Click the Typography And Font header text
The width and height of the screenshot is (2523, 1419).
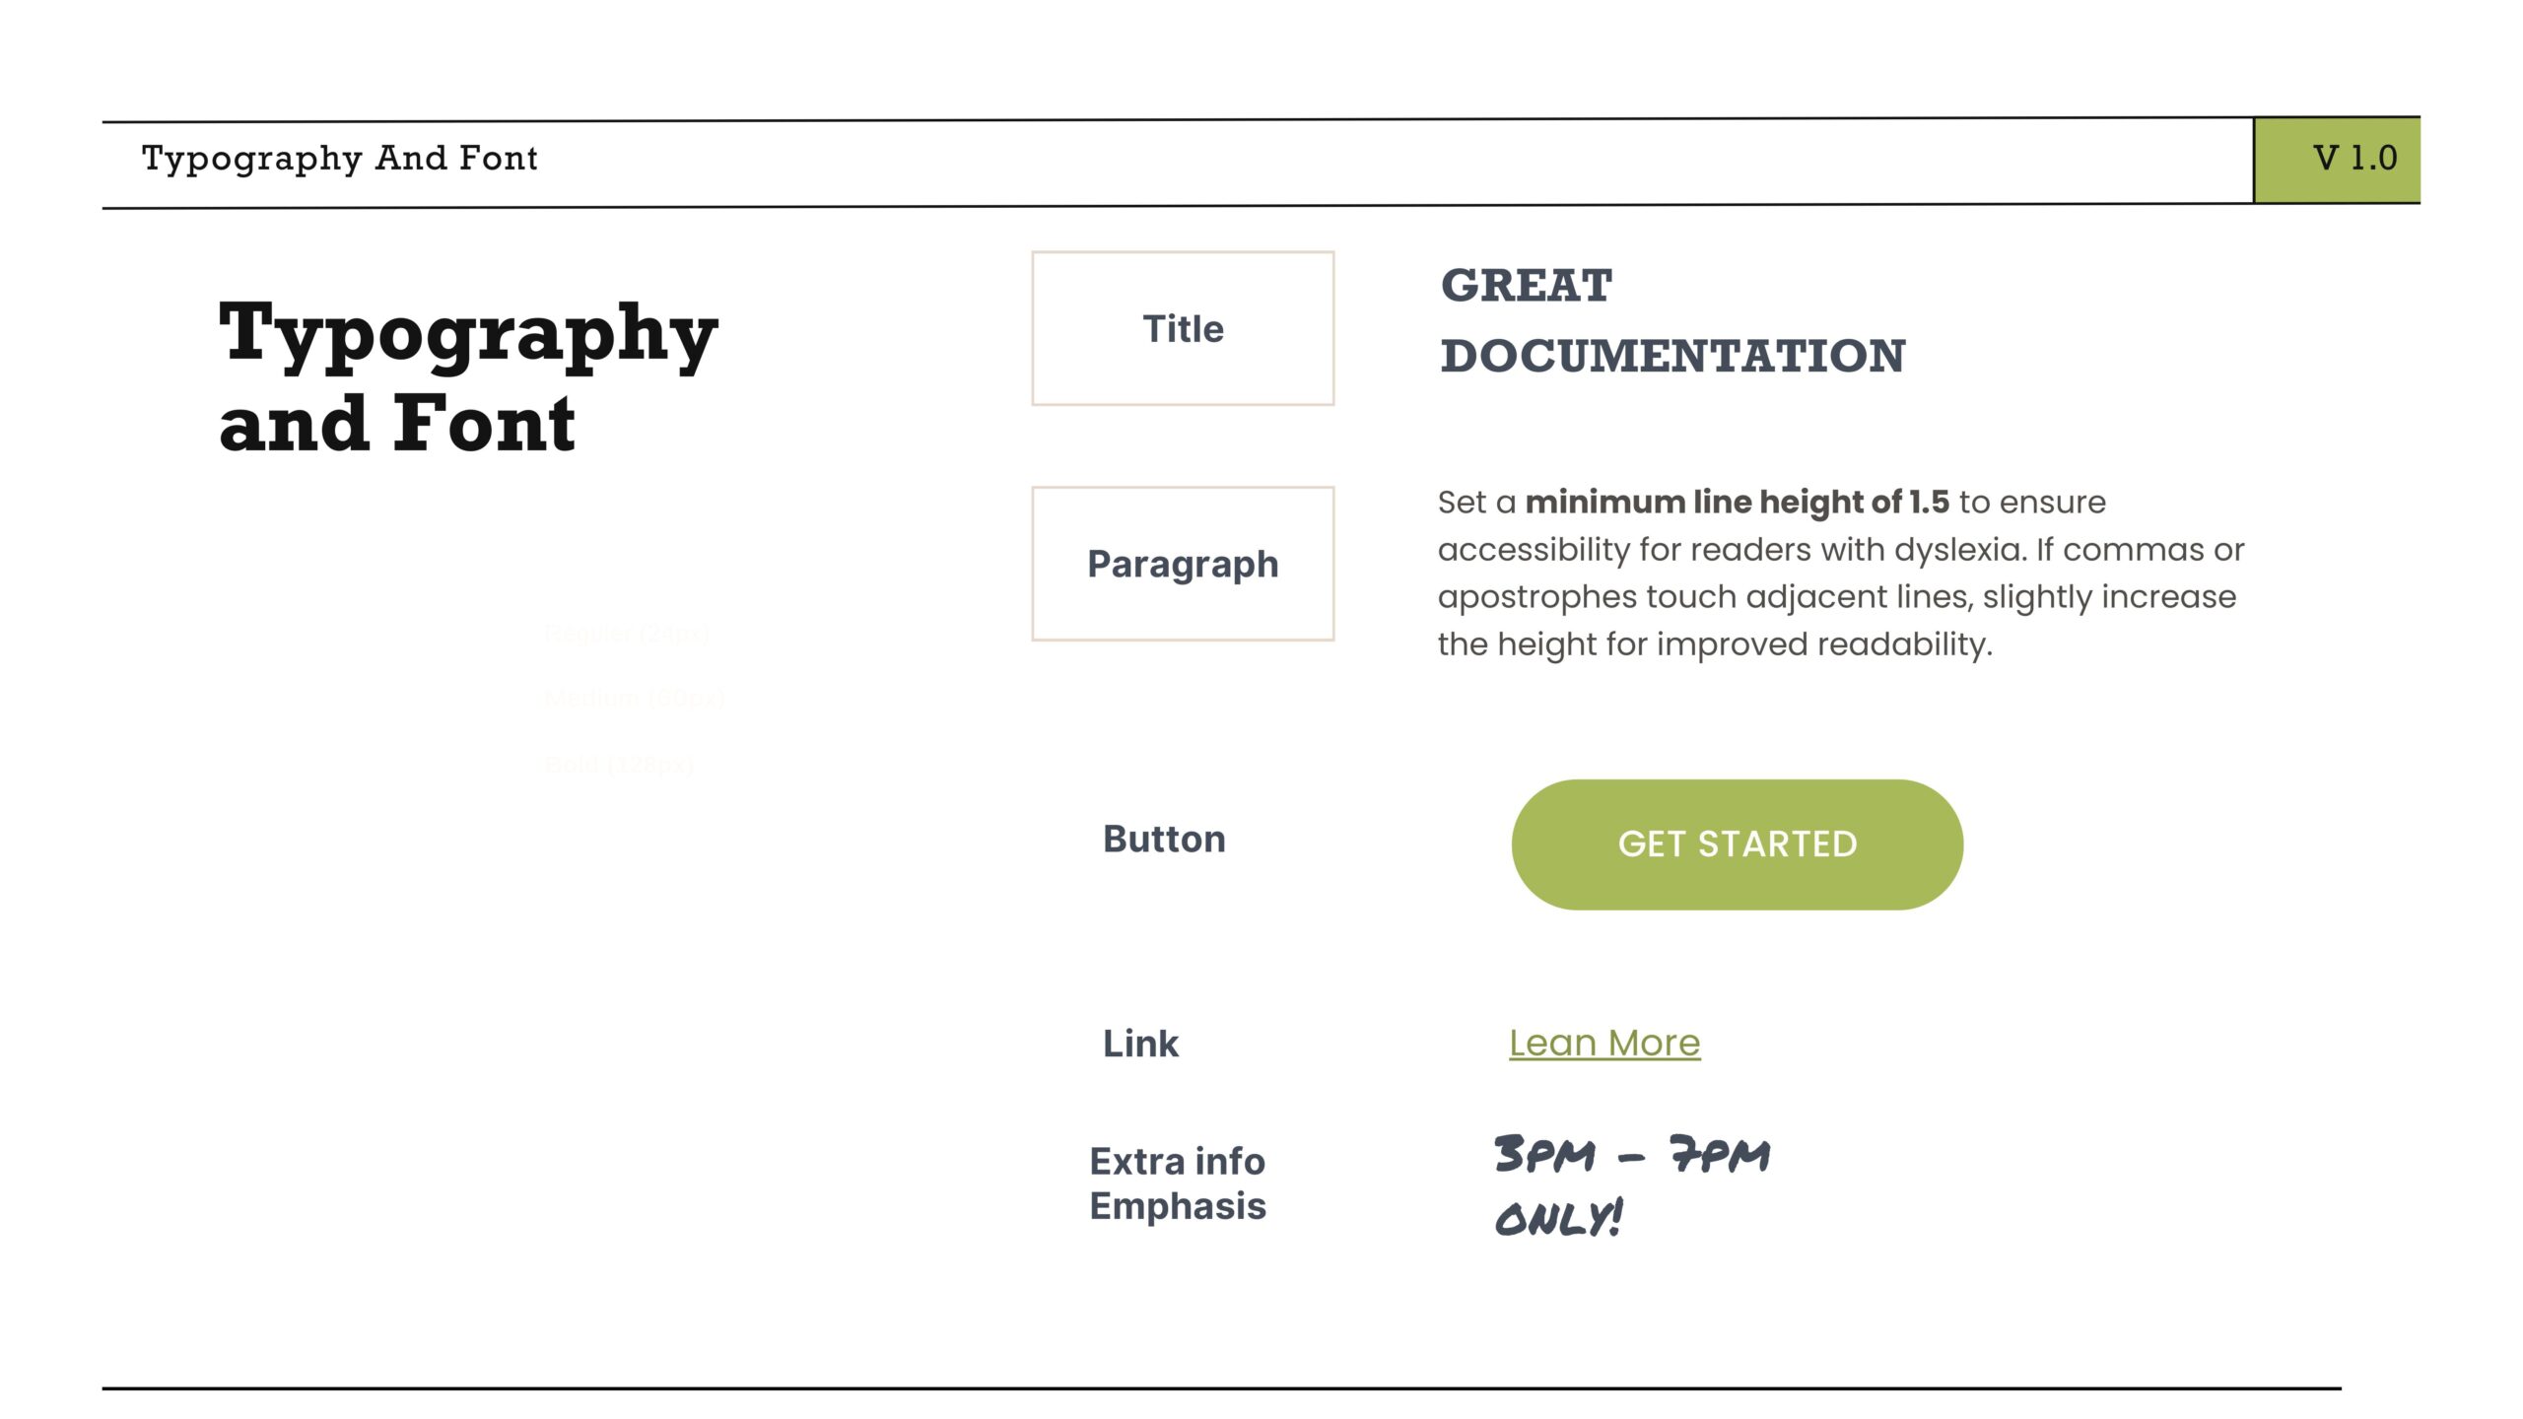coord(340,159)
